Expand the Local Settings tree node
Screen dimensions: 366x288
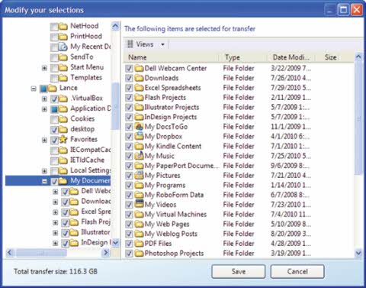pyautogui.click(x=44, y=171)
